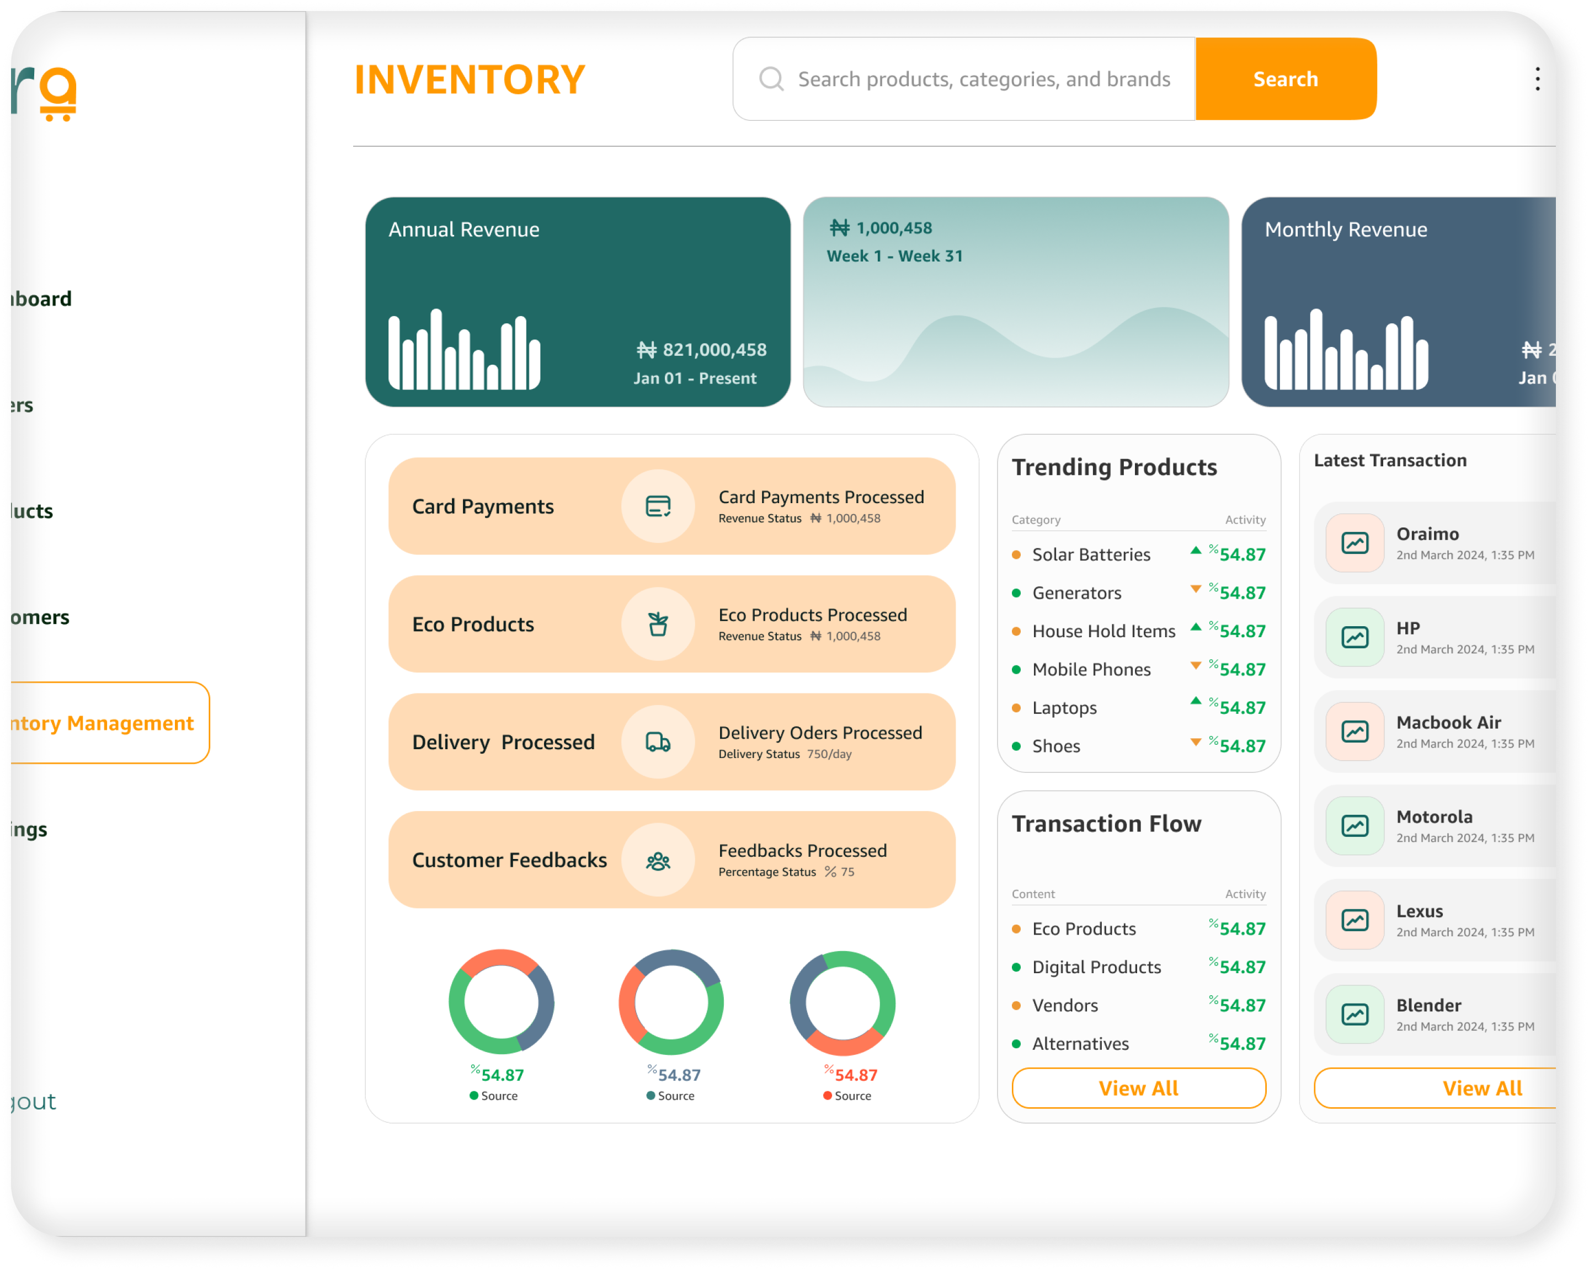1589x1270 pixels.
Task: Click the Customer Feedbacks people icon
Action: point(658,860)
